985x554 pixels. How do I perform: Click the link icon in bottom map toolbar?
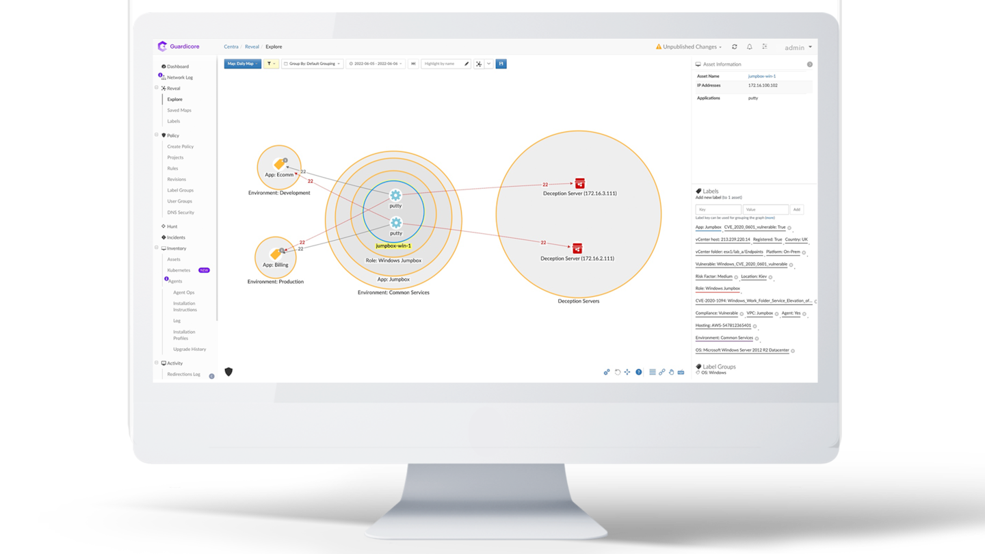click(662, 372)
